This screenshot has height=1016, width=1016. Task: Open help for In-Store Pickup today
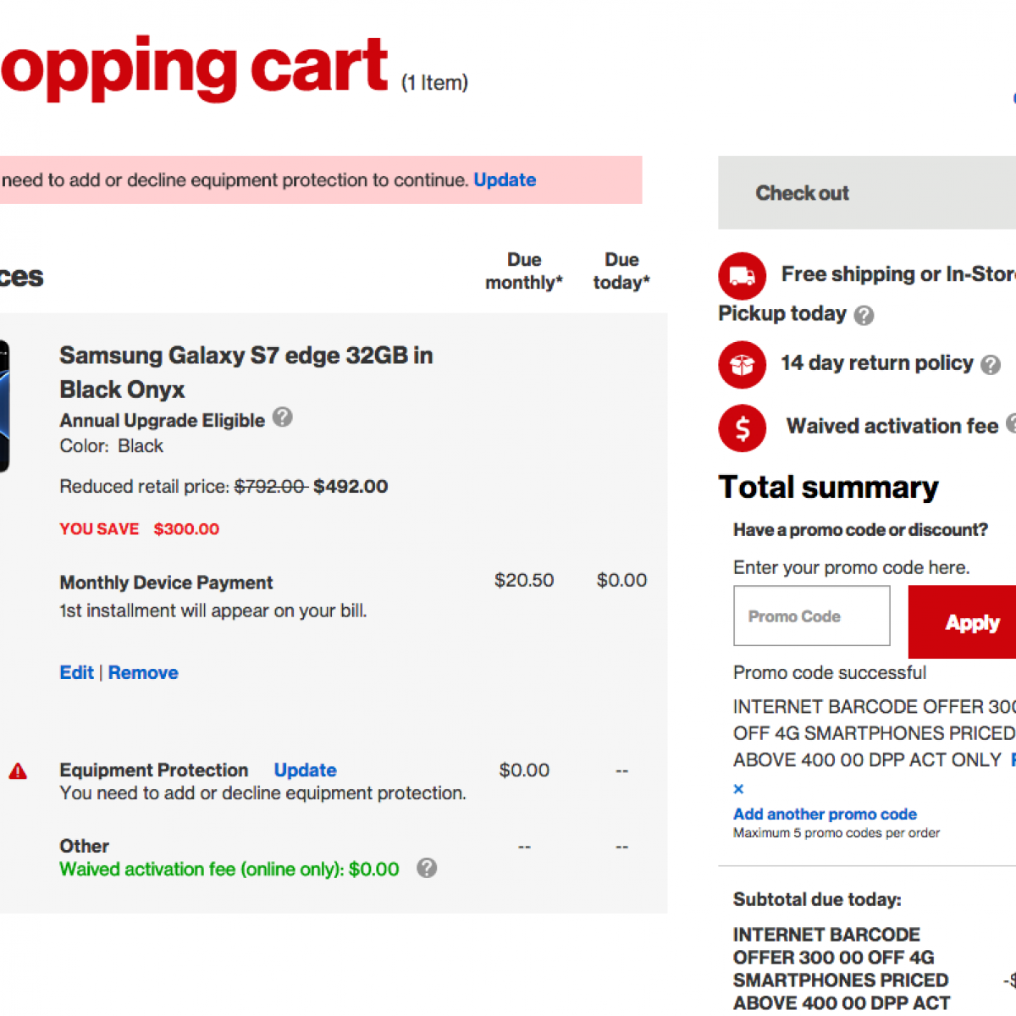pos(864,316)
